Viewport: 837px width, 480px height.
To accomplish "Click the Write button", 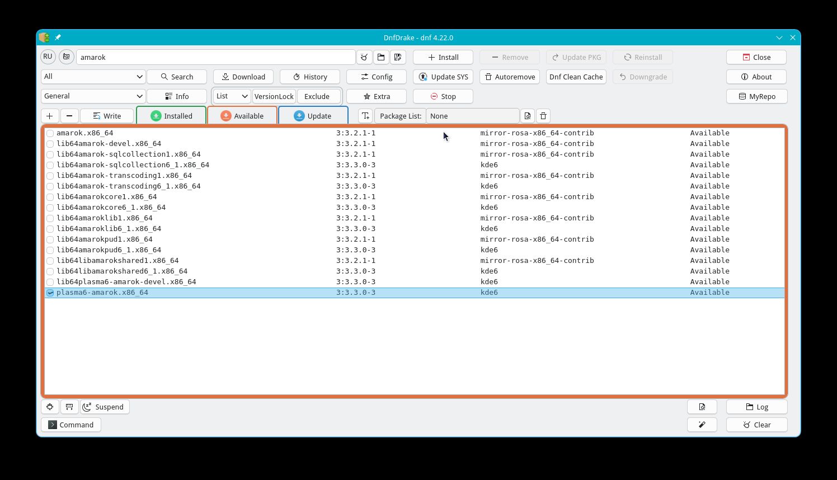I will 107,116.
